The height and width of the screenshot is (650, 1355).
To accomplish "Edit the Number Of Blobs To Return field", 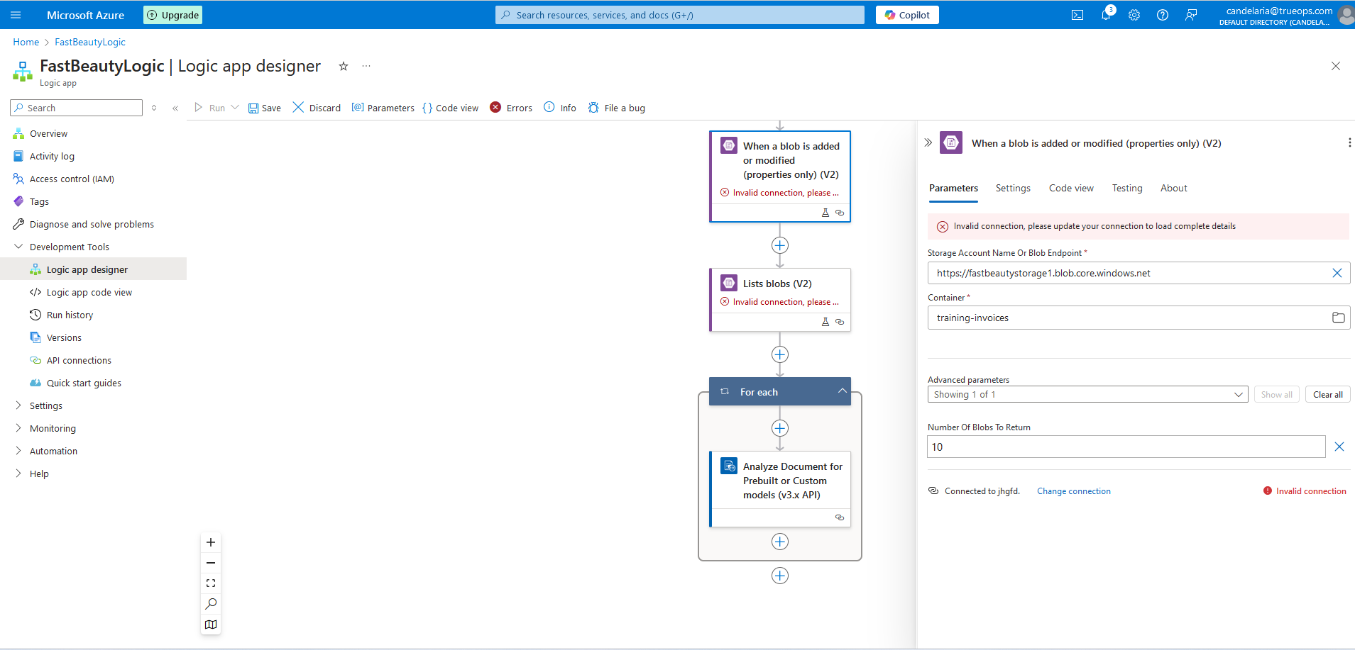I will (1126, 447).
